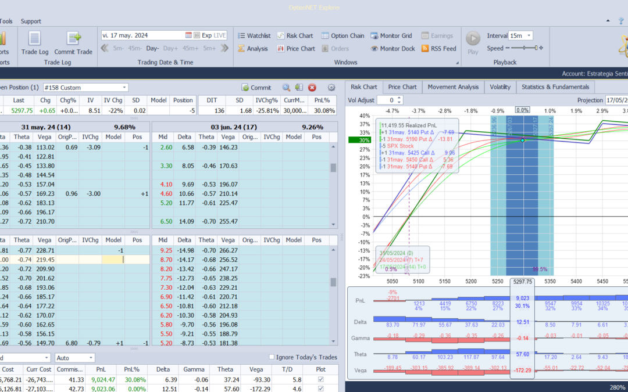Uncheck the Plot checkbox in first row
The height and width of the screenshot is (392, 628).
(322, 380)
